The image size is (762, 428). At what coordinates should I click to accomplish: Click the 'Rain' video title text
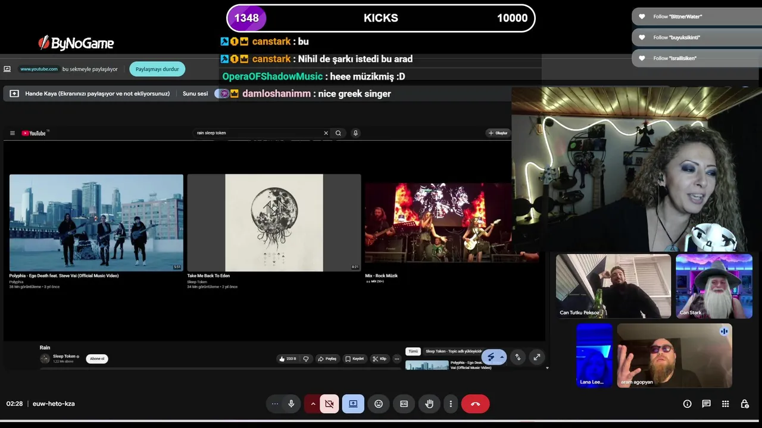[45, 348]
